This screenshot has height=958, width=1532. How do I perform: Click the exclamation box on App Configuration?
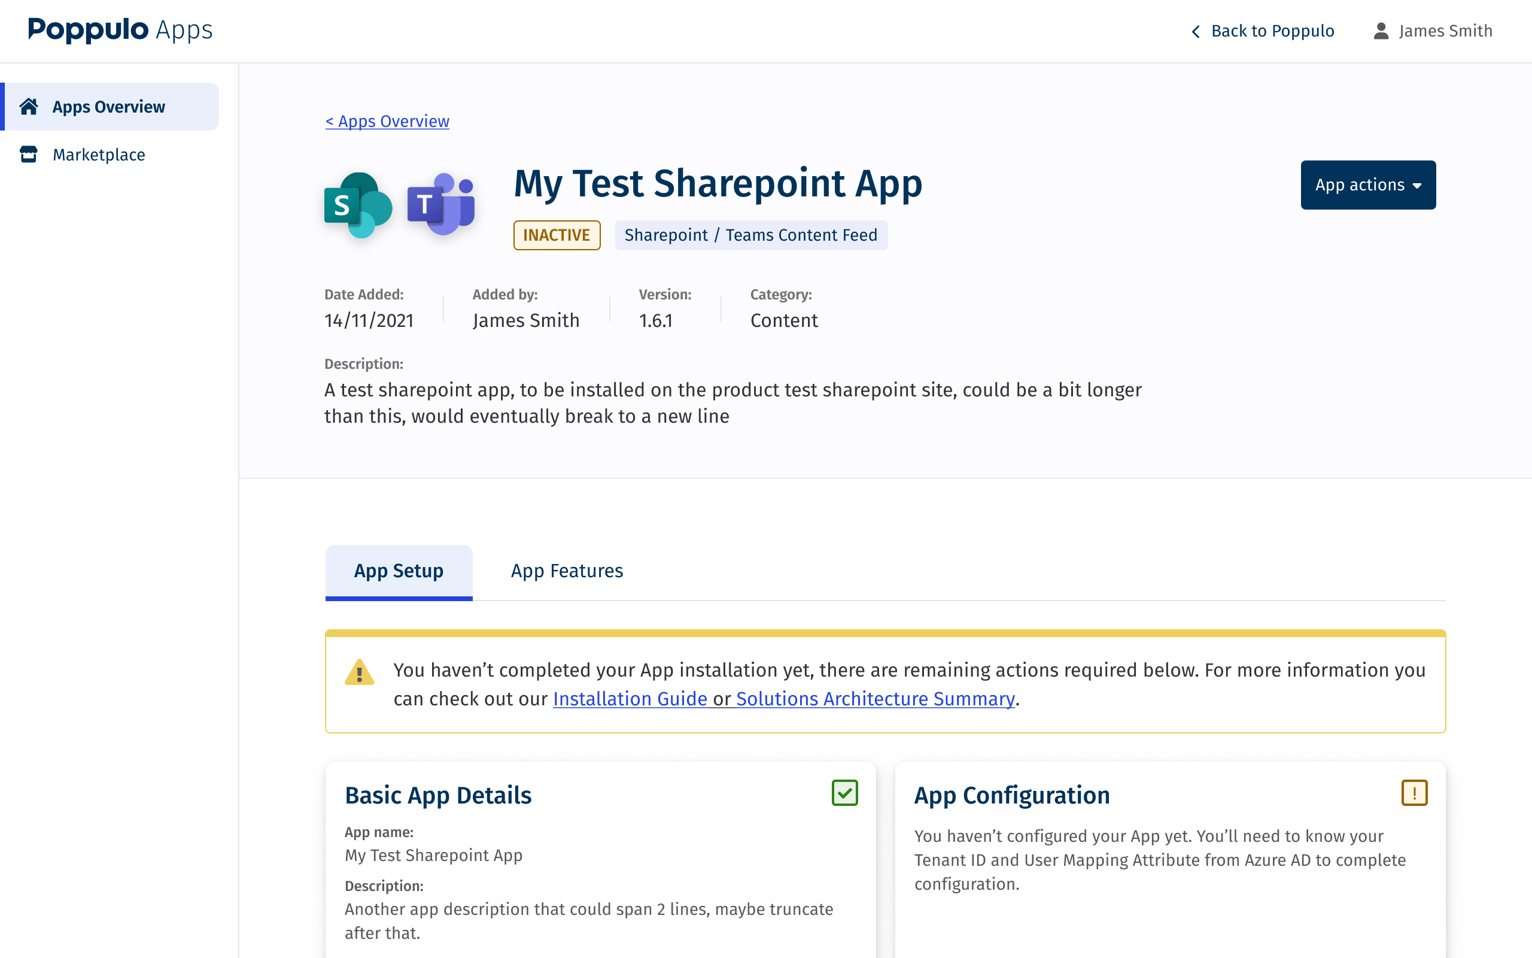[x=1414, y=793]
